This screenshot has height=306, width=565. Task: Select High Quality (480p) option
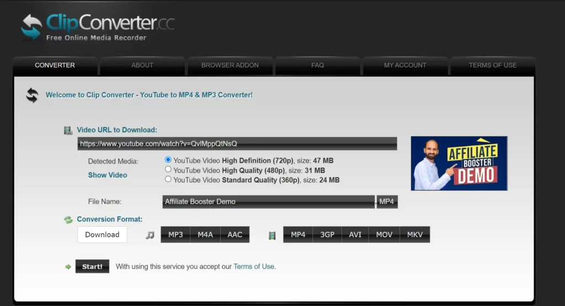[x=168, y=170]
